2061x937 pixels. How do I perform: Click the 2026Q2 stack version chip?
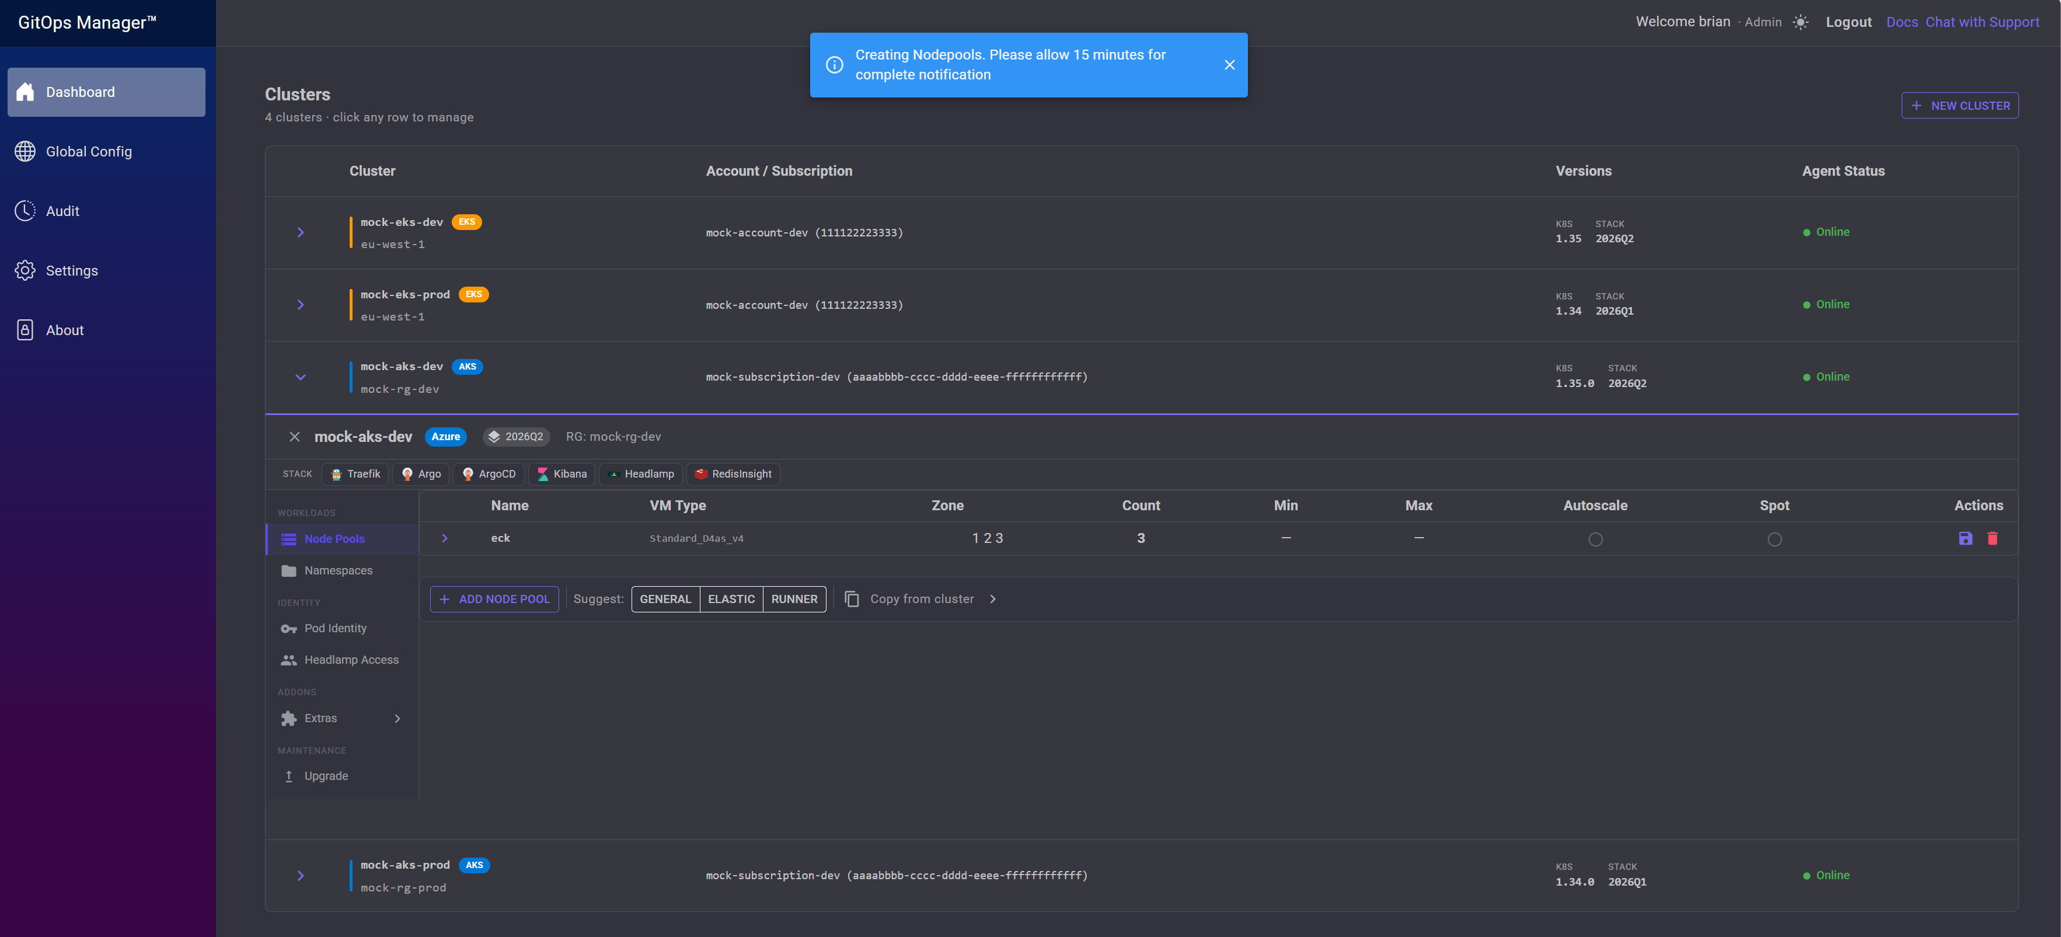pos(516,437)
